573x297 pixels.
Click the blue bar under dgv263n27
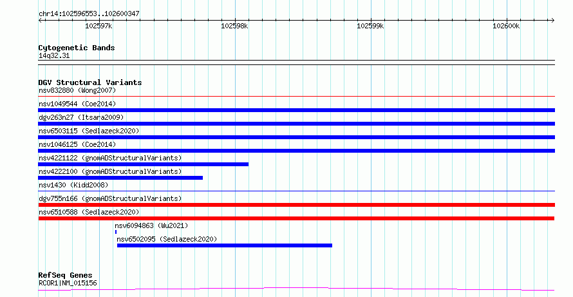(296, 124)
